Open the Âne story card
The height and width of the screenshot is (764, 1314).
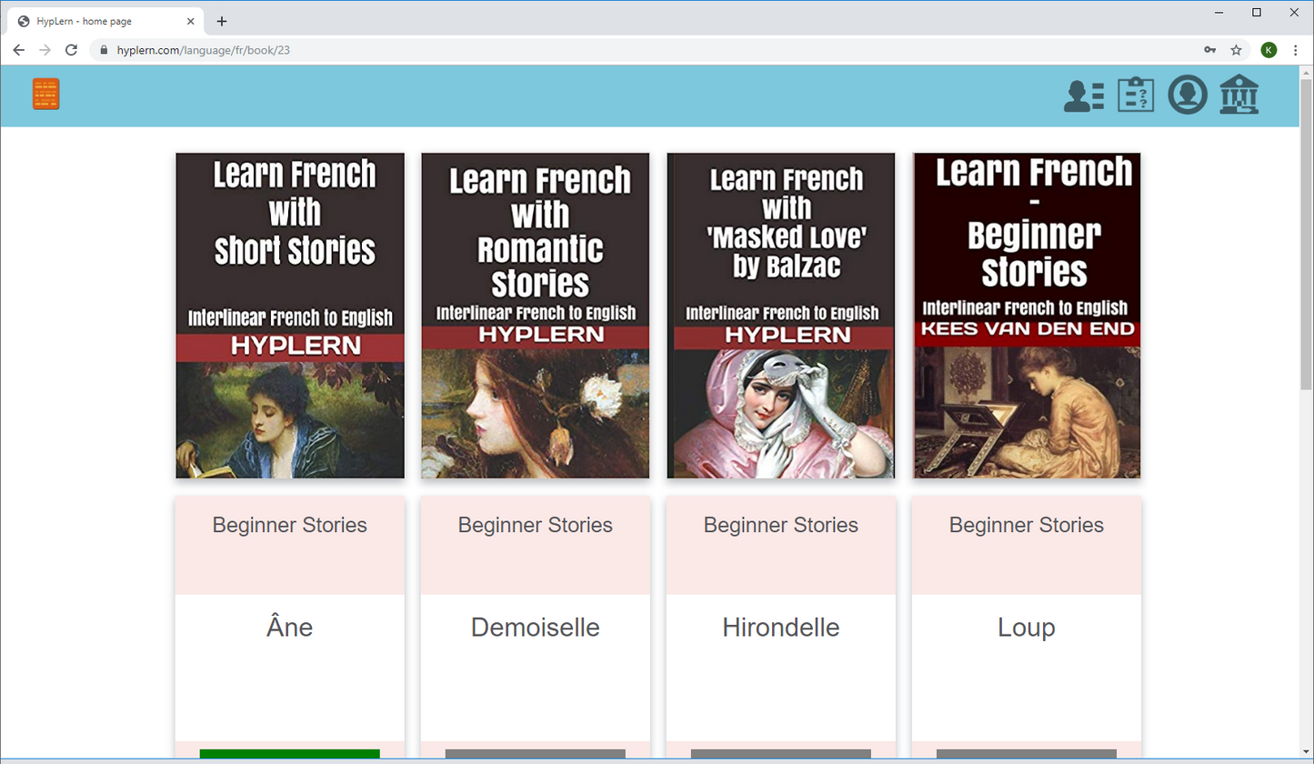tap(290, 628)
